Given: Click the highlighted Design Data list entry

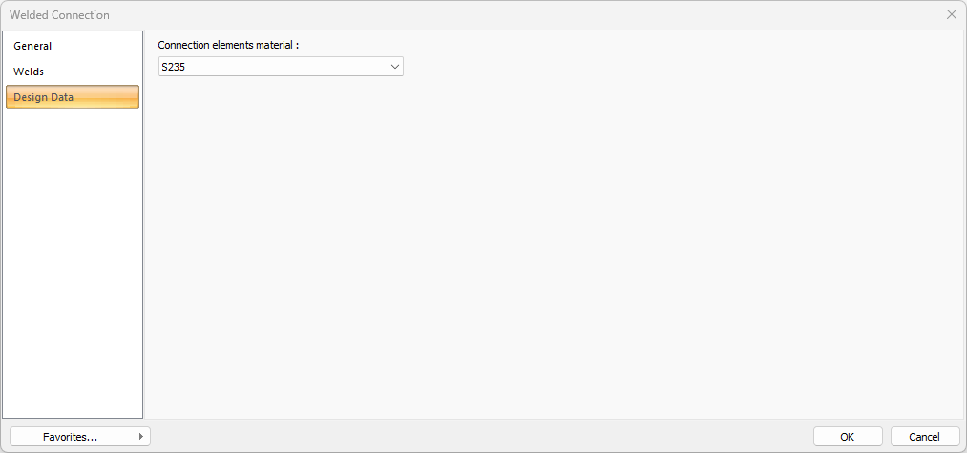Looking at the screenshot, I should click(x=72, y=97).
